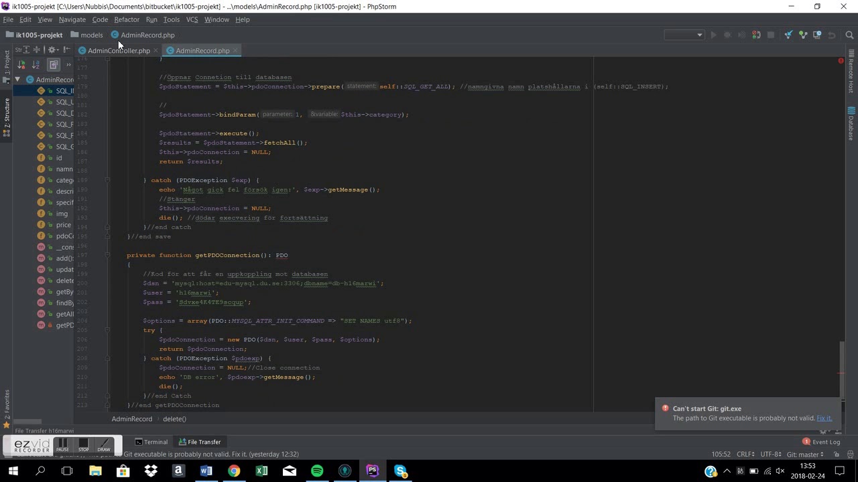Click the CRLF line separator selector
The image size is (858, 482).
[745, 454]
